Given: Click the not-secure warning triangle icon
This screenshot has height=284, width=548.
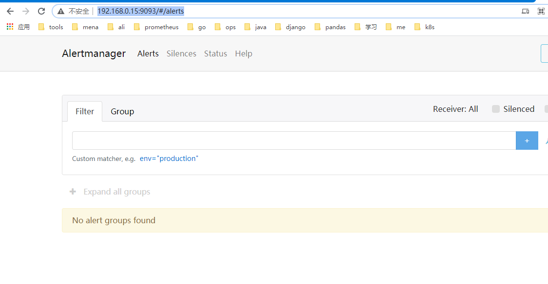Looking at the screenshot, I should [x=61, y=11].
